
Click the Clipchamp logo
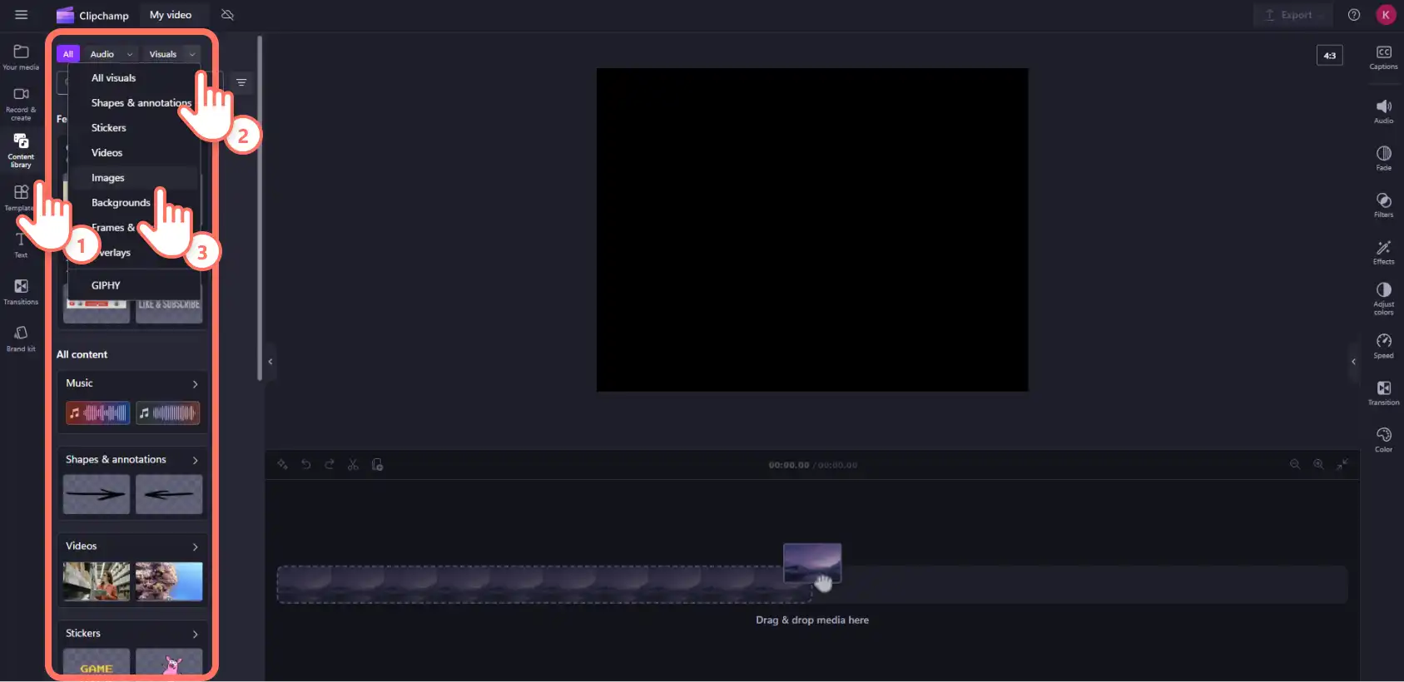pos(92,15)
